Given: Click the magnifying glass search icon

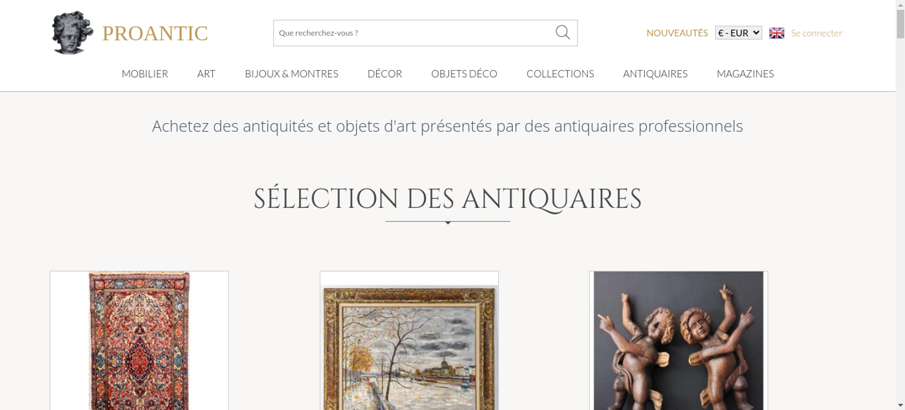Looking at the screenshot, I should click(562, 33).
